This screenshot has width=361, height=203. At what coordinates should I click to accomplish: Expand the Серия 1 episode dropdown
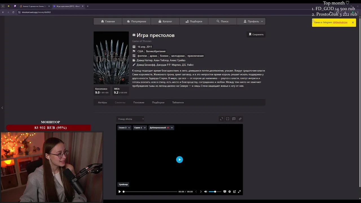140,128
